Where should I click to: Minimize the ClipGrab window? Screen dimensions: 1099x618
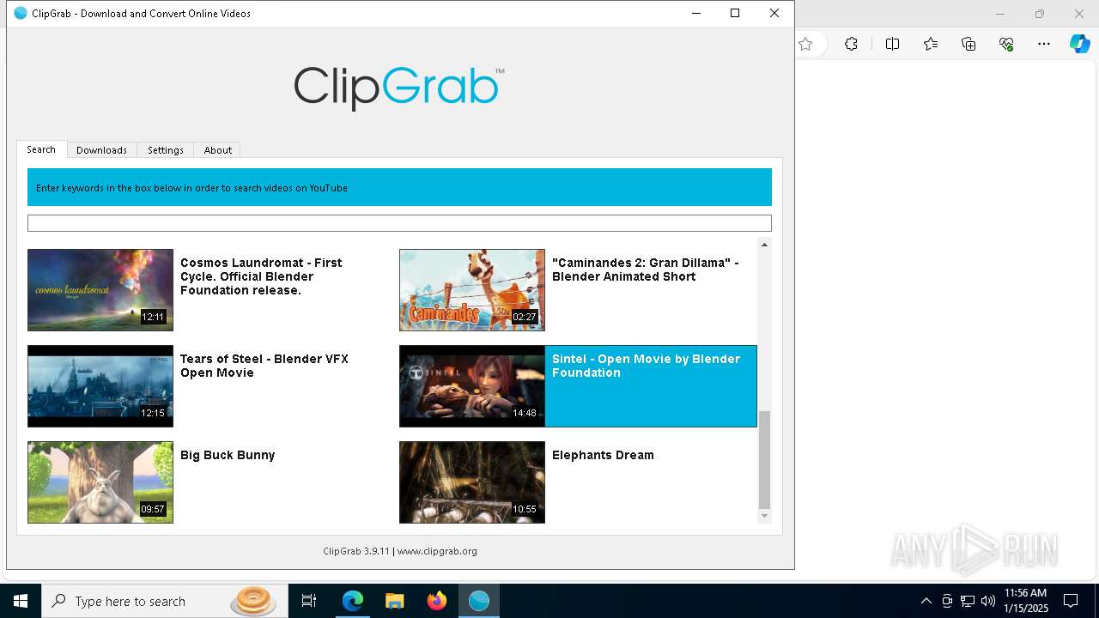[696, 13]
